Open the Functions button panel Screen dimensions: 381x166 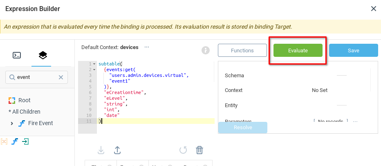(x=242, y=50)
